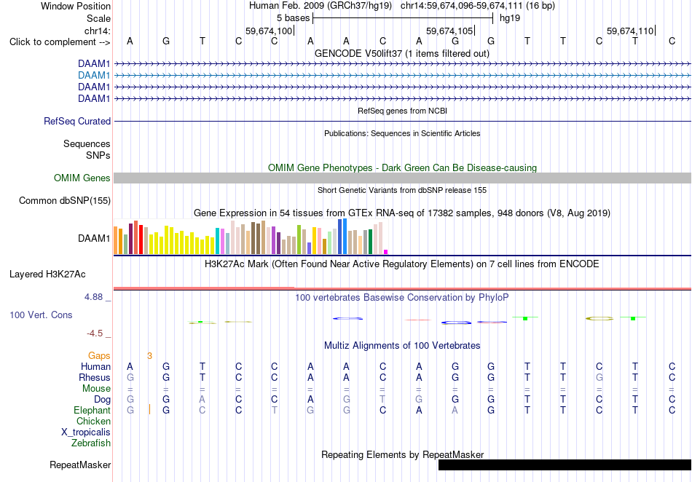Click the GTEx Gene Expression track title

click(402, 213)
